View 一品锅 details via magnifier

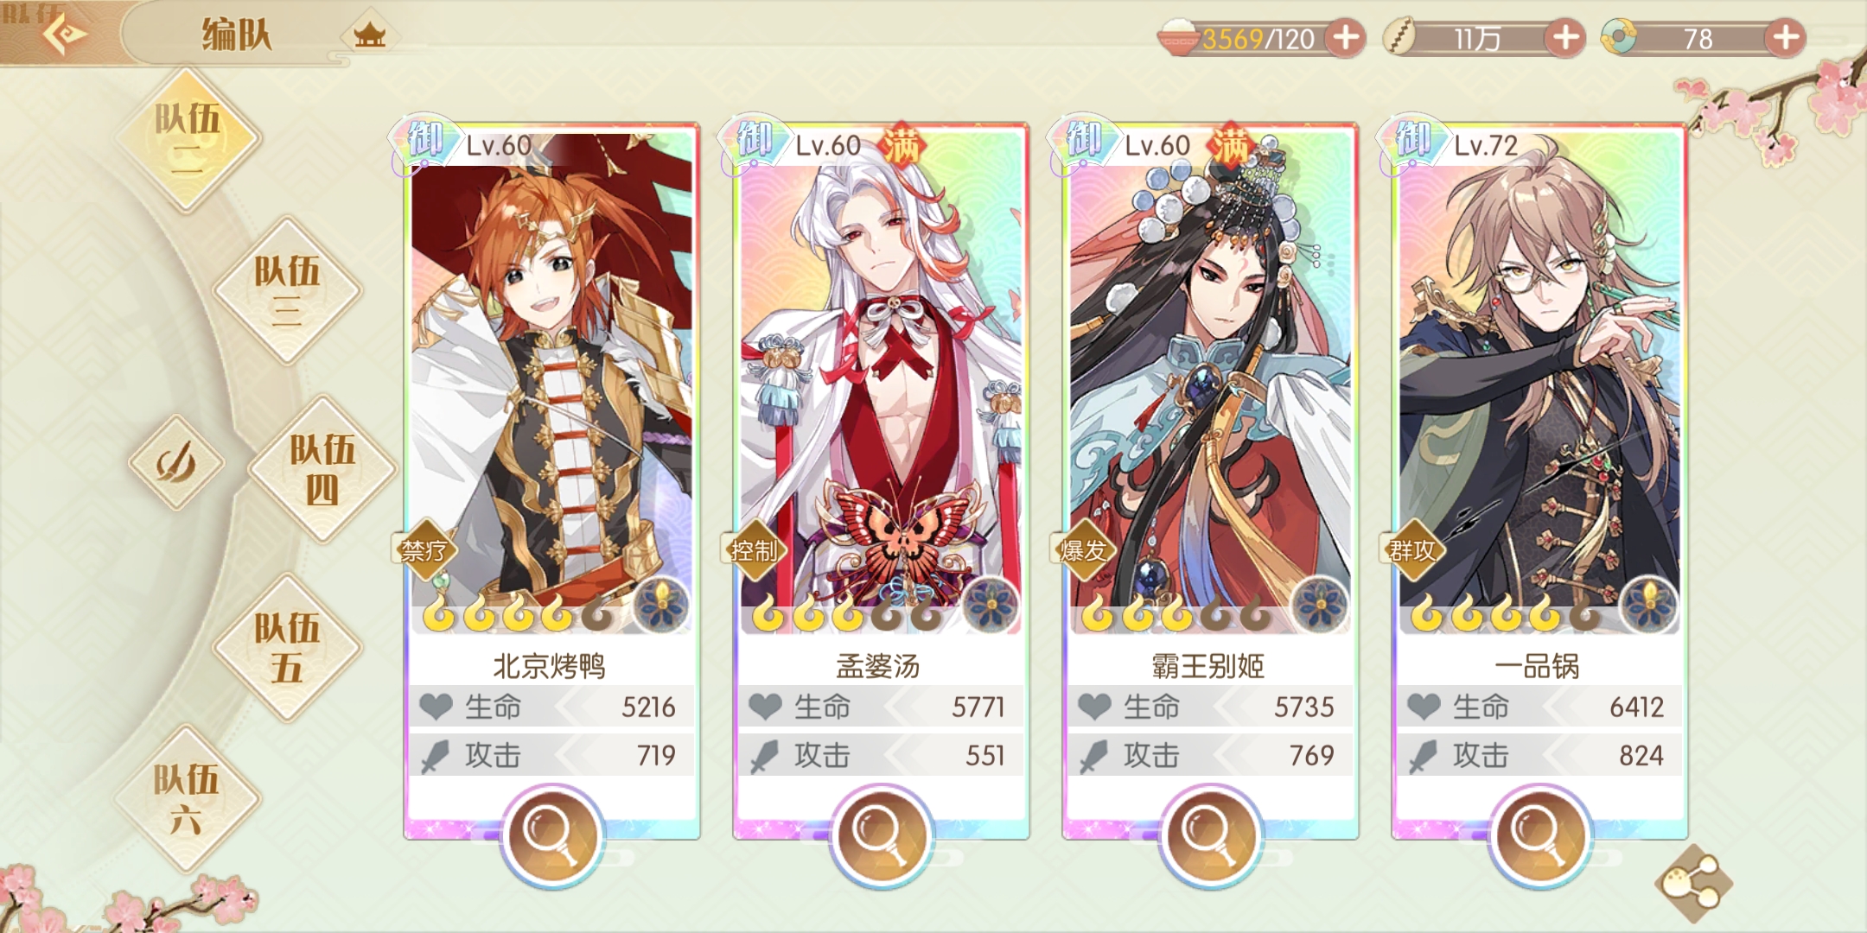[x=1539, y=834]
